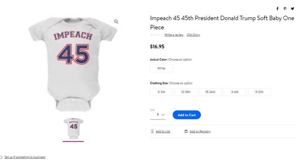Click the star rating icons

tap(156, 35)
